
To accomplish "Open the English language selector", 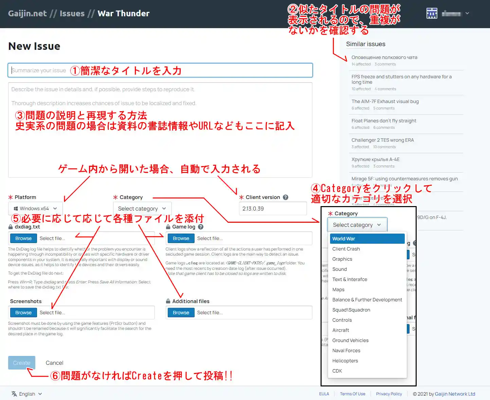I will [x=27, y=394].
